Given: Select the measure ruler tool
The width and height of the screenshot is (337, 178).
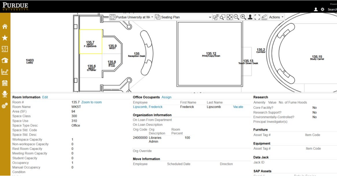Looking at the screenshot, I should coord(264,17).
